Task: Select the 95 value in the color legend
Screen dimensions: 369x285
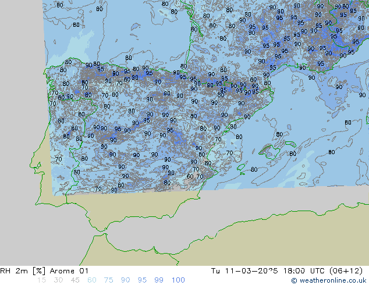Action: tap(142, 280)
